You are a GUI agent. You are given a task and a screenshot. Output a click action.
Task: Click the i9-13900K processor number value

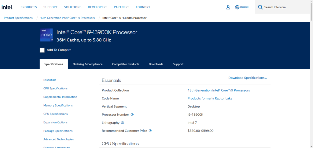point(195,114)
